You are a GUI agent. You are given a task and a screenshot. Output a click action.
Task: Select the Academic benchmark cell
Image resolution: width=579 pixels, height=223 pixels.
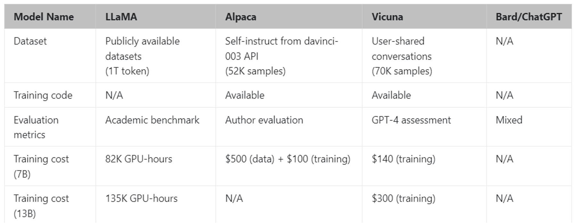[x=152, y=120]
